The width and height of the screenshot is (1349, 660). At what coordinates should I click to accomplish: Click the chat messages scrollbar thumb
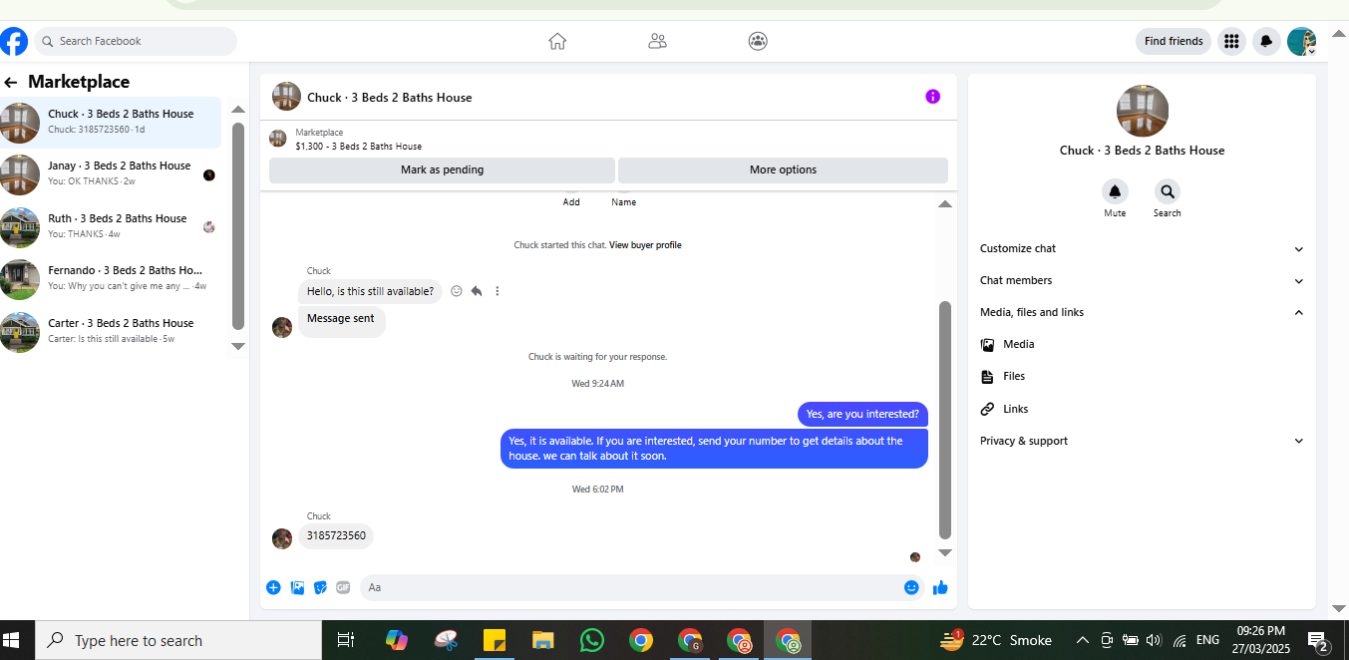(x=945, y=420)
